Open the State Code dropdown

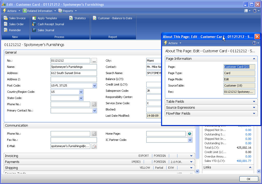click(81, 98)
